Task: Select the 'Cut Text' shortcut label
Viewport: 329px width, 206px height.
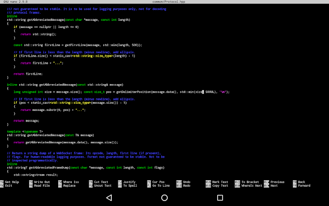Action: [101, 182]
